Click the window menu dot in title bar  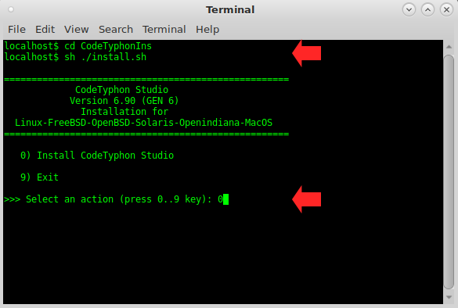(x=11, y=9)
